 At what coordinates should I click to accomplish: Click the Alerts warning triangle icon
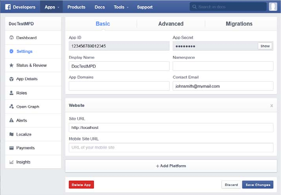11,120
